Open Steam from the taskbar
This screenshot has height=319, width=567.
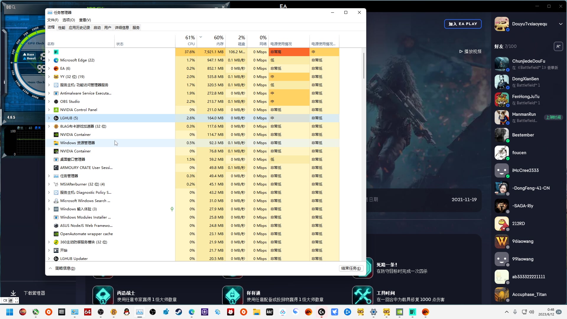click(179, 312)
